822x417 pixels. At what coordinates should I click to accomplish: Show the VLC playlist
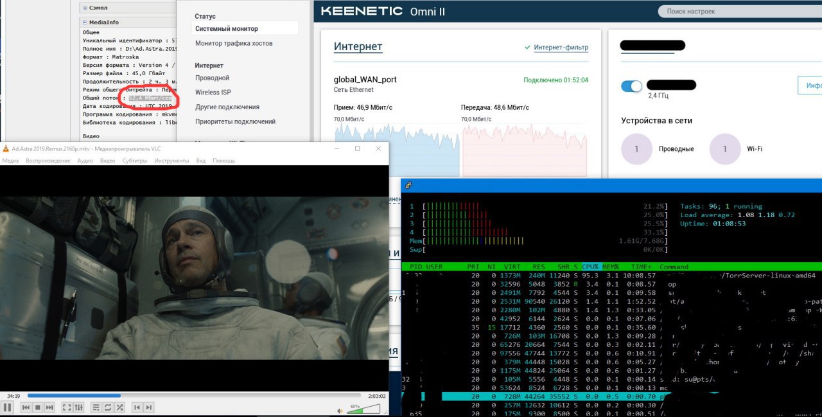96,407
